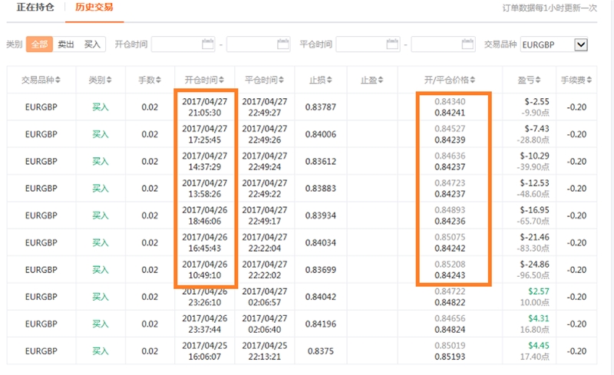
Task: Sort by 手续费 column header
Action: pyautogui.click(x=576, y=80)
